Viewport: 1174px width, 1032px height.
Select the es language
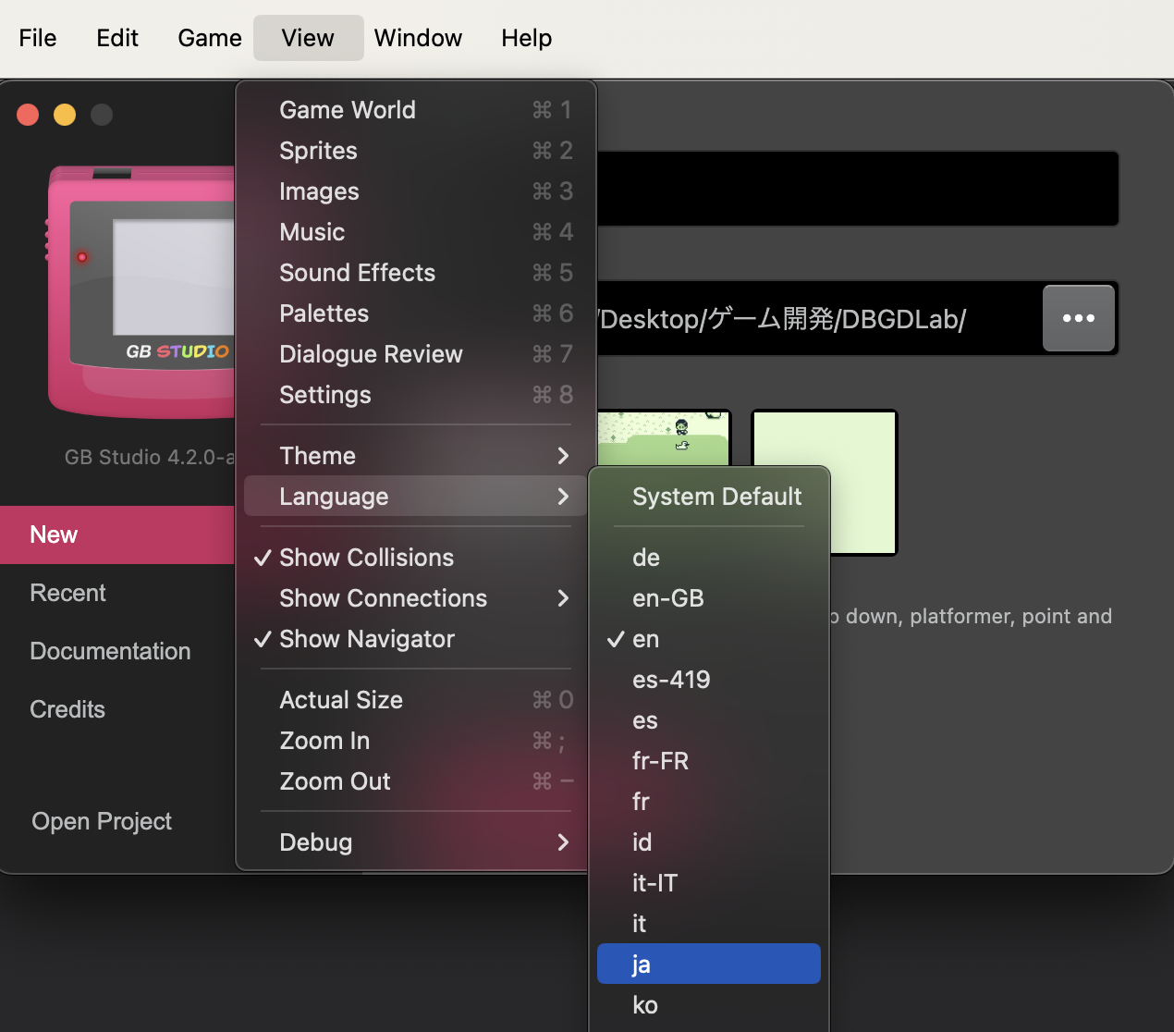pos(709,720)
